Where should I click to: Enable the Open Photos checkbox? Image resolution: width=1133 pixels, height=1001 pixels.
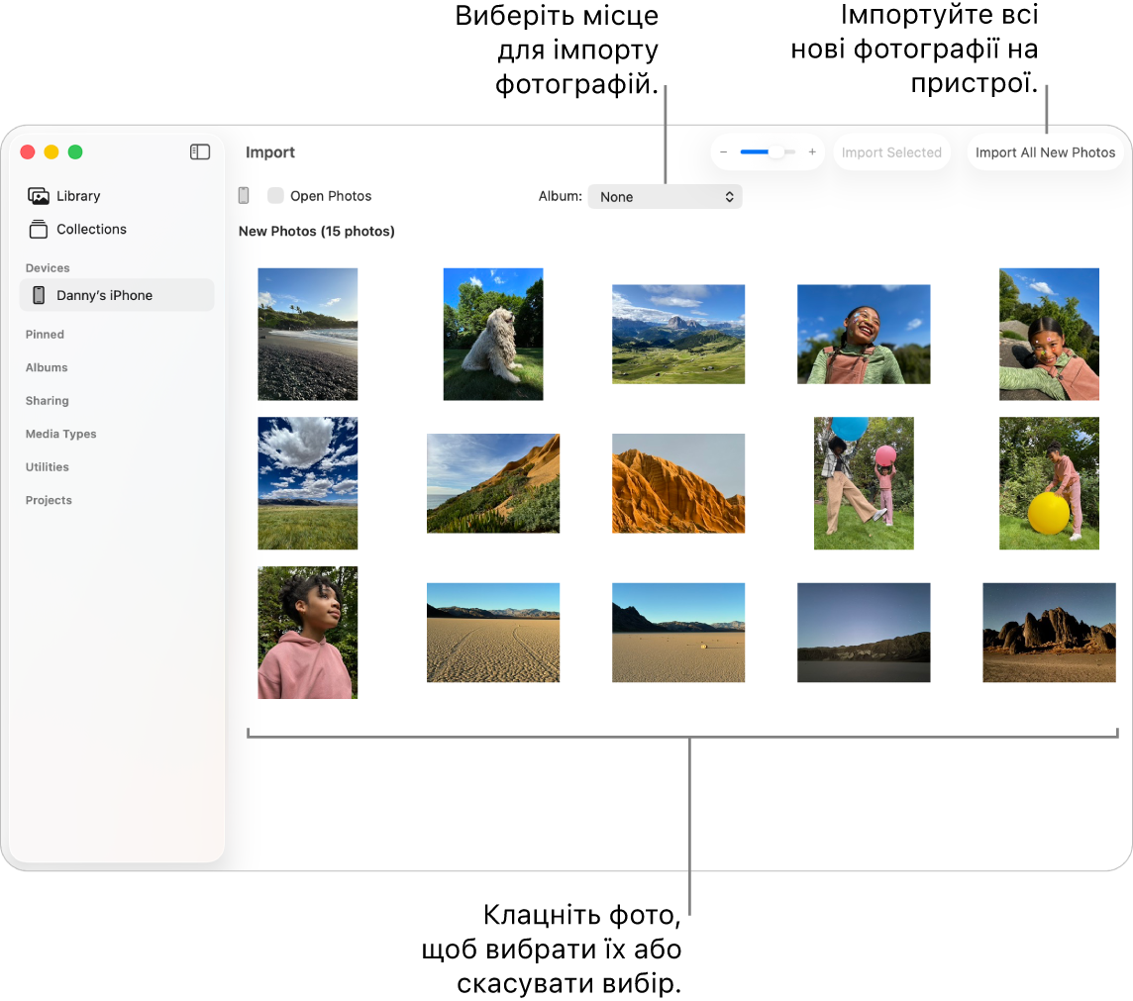[x=275, y=195]
